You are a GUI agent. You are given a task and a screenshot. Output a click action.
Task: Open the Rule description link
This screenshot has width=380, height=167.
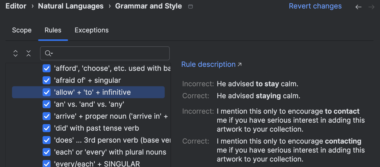coord(208,64)
